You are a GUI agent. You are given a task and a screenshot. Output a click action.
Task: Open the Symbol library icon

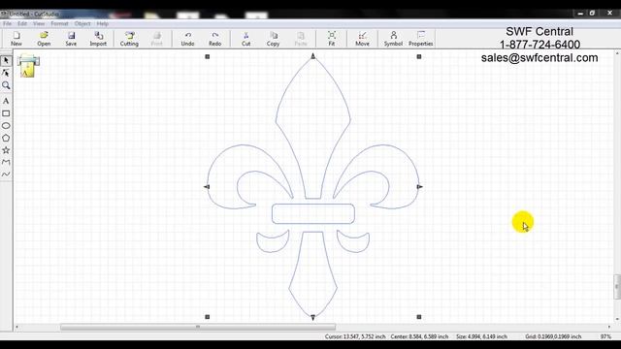click(x=393, y=39)
